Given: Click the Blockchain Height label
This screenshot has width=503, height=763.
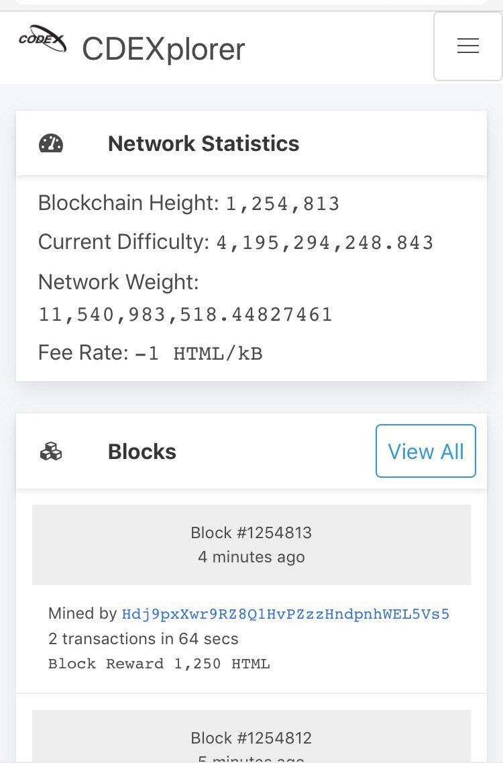Looking at the screenshot, I should (129, 203).
